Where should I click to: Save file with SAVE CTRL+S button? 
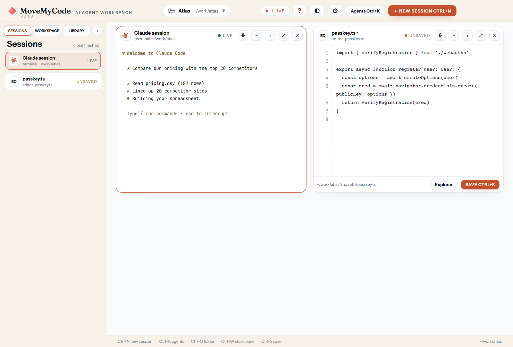480,185
